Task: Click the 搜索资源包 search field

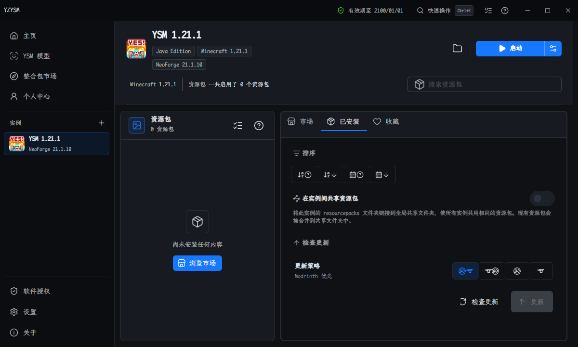Action: pos(485,84)
